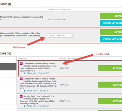Open What's New link for 2020.2.1 Hot Fix 2
This screenshot has height=111, width=122.
38,73
